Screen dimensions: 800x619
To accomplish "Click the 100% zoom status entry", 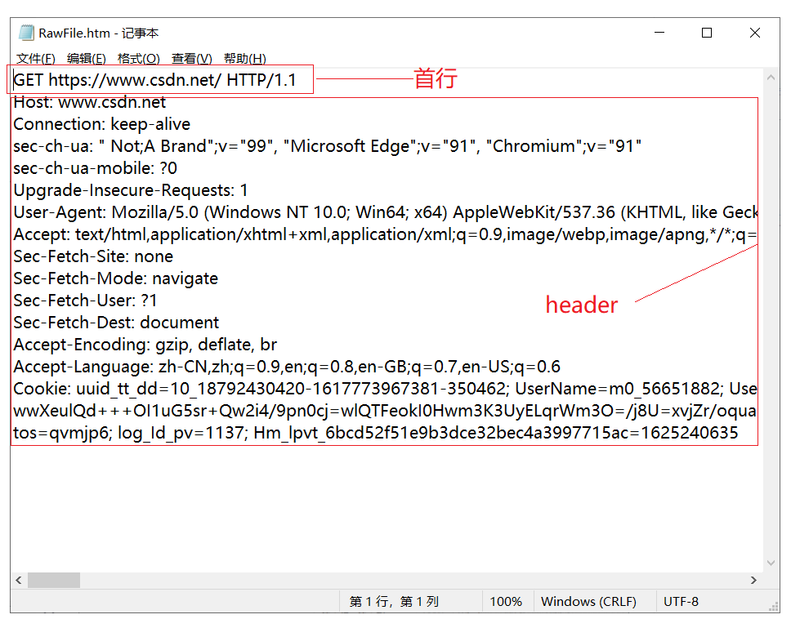I will [x=506, y=602].
